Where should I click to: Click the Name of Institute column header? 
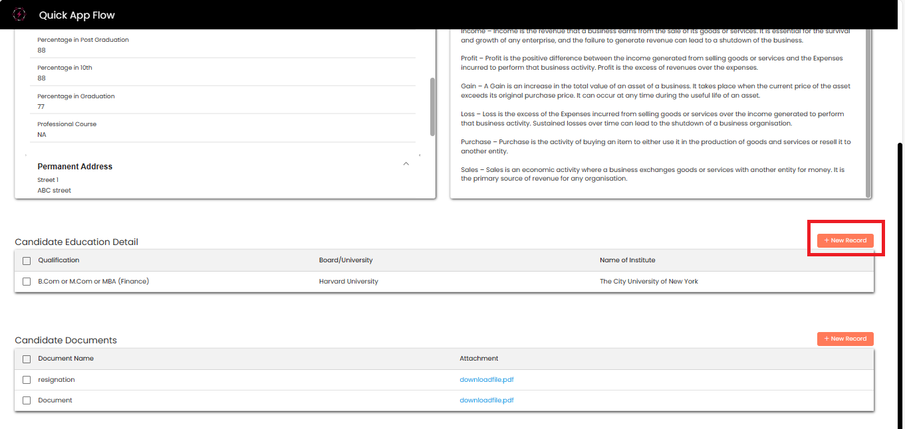627,260
